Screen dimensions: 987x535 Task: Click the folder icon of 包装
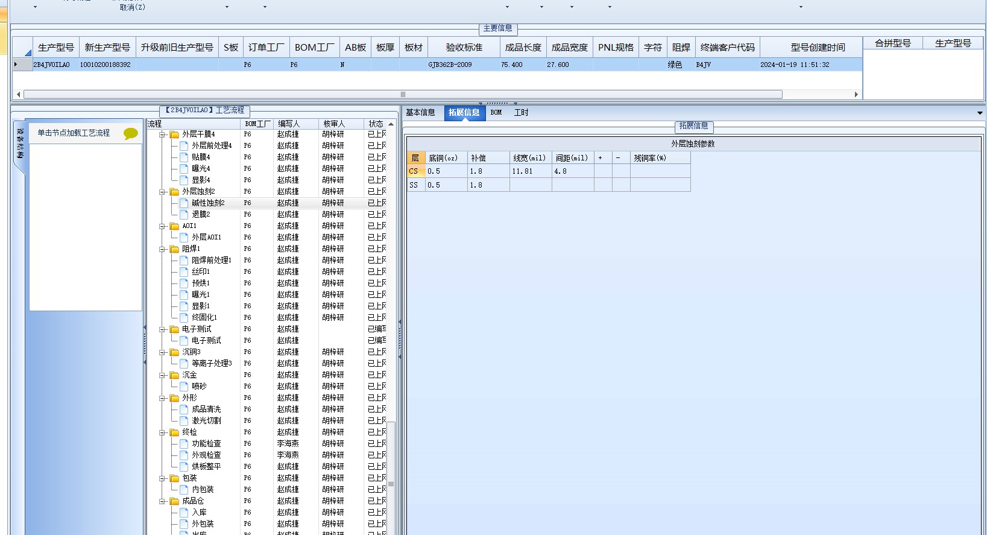[174, 478]
